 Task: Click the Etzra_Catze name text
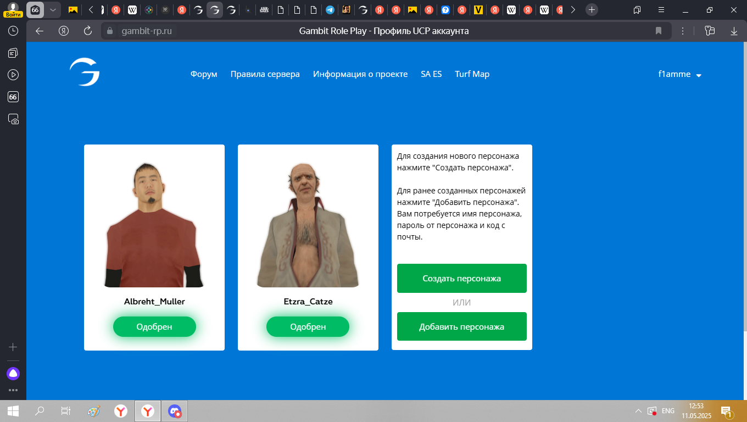tap(308, 302)
